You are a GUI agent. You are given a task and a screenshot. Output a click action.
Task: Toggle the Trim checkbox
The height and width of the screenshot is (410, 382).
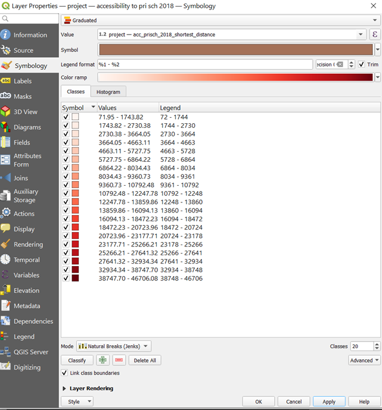click(362, 64)
